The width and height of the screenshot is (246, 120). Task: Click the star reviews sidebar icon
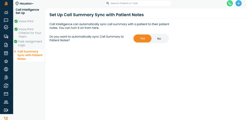click(6, 61)
